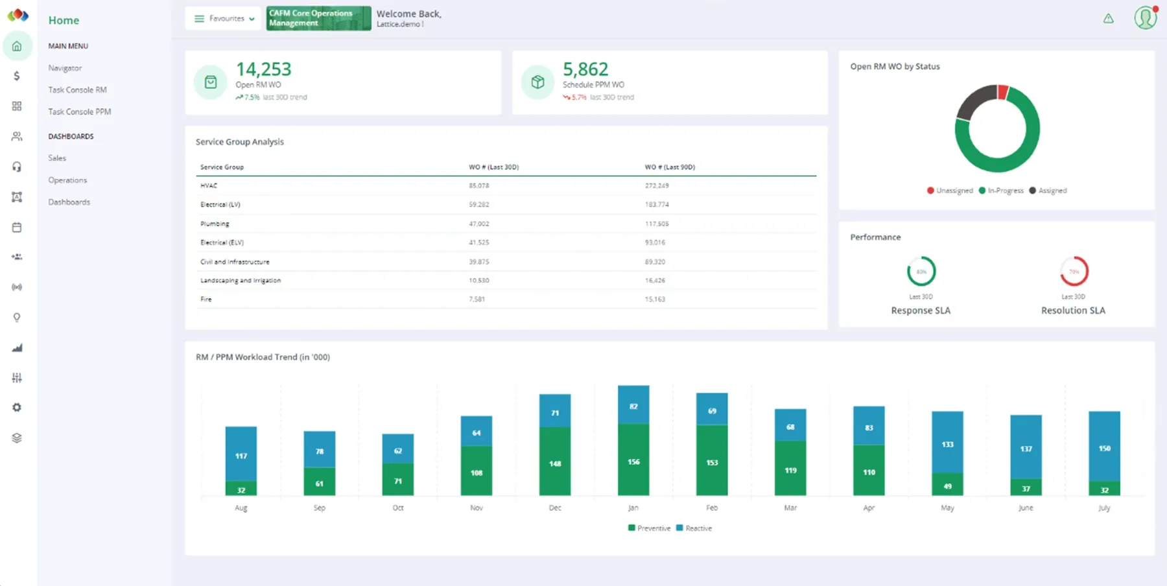
Task: Select the HVAC service group row
Action: pos(506,185)
